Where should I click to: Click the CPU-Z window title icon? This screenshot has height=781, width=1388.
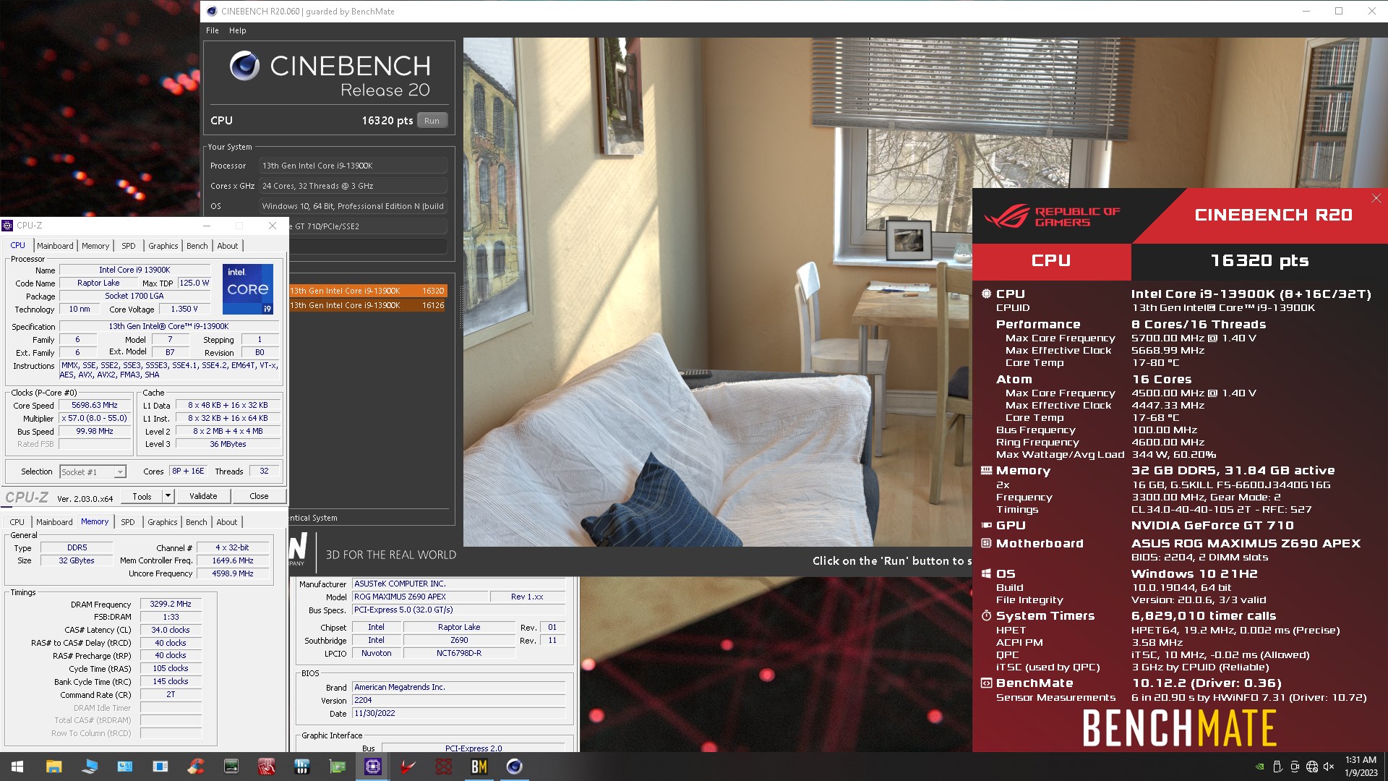(x=8, y=226)
